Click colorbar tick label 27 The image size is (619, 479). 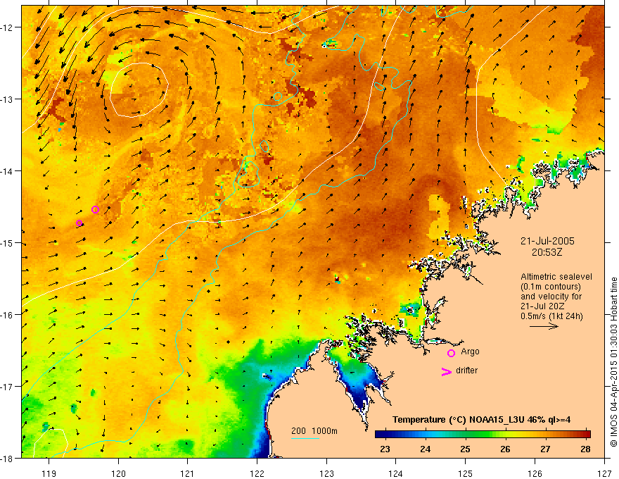(x=545, y=449)
